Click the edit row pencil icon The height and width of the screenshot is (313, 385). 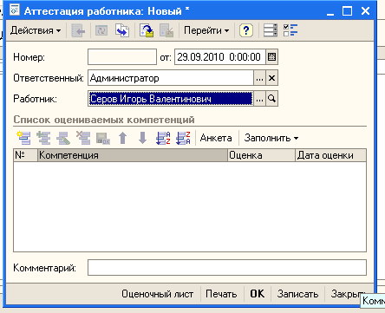(63, 138)
